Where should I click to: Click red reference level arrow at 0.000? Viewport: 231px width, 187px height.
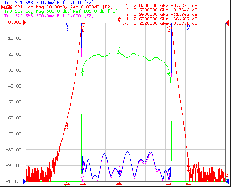(24, 23)
